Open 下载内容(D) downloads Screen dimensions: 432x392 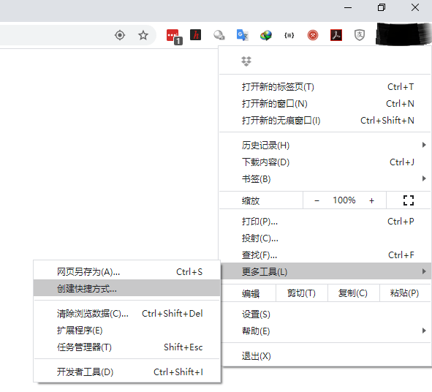325,162
